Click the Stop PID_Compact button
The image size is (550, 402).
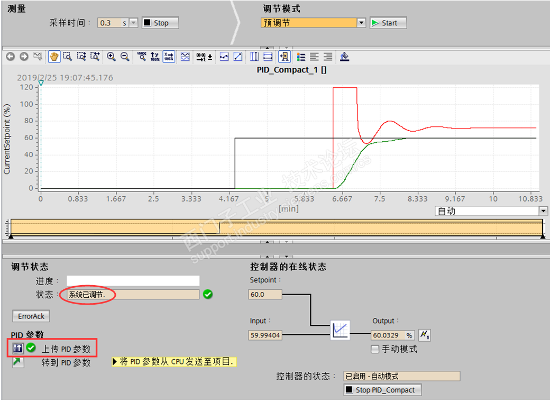[x=383, y=390]
